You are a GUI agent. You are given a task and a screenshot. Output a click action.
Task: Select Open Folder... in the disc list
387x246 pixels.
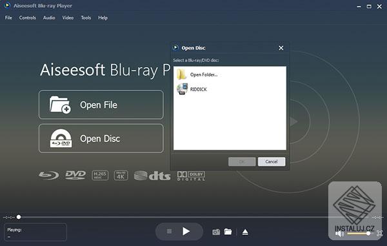pos(204,75)
